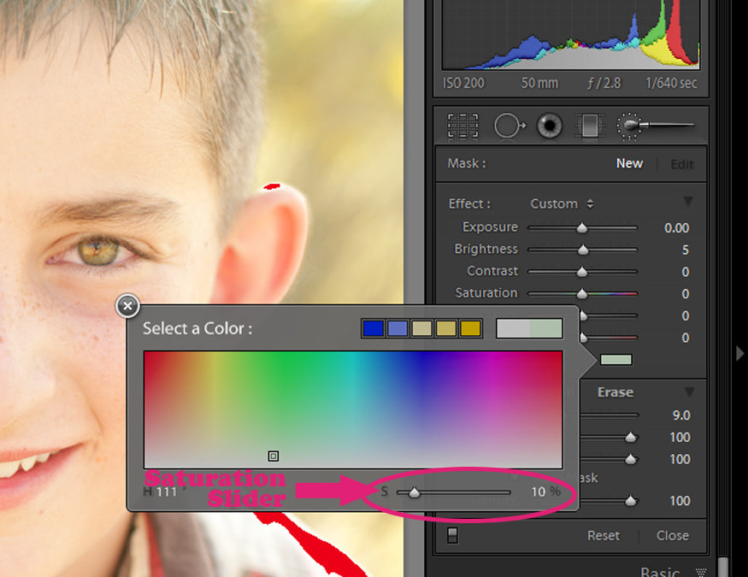The width and height of the screenshot is (748, 577).
Task: Click the Close button in brush panel
Action: click(672, 535)
